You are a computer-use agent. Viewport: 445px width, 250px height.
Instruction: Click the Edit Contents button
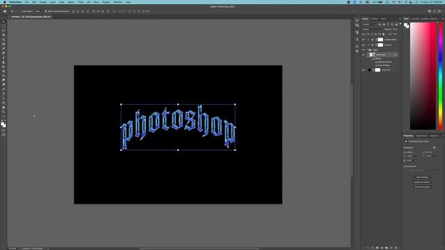click(422, 178)
